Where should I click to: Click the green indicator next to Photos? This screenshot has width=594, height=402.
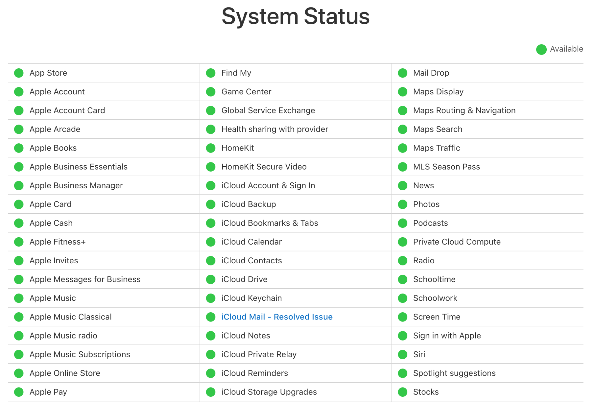click(x=402, y=204)
